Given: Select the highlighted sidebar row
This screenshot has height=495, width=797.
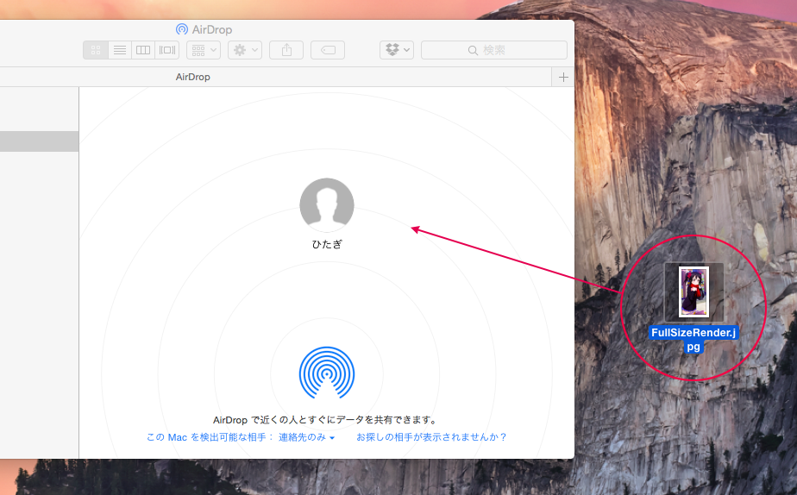Looking at the screenshot, I should coord(39,141).
